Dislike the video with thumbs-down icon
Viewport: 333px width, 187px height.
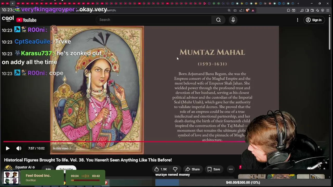click(x=175, y=169)
